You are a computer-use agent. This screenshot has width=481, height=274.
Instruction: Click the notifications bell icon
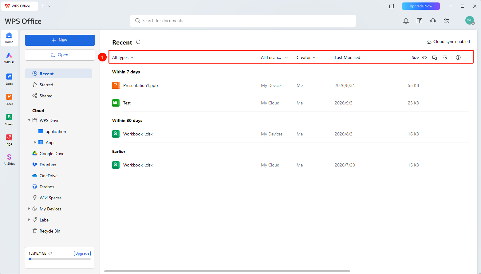(x=406, y=21)
